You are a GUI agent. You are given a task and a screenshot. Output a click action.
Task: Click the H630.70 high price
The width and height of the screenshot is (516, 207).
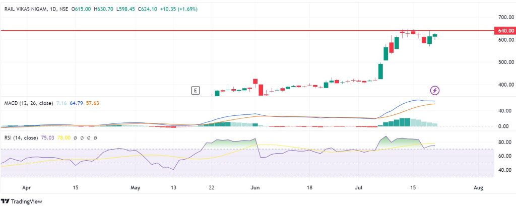tap(104, 10)
